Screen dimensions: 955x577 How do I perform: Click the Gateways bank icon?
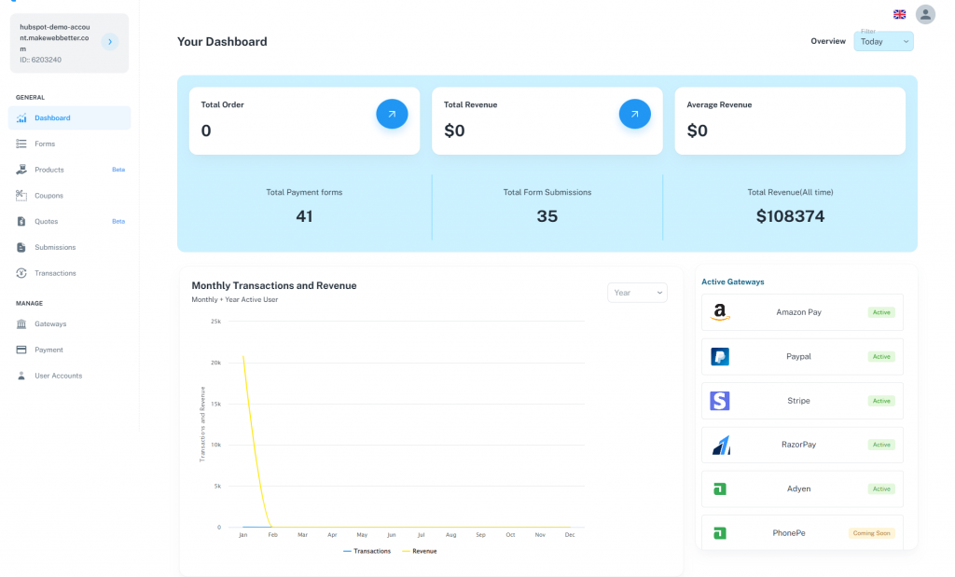(21, 324)
